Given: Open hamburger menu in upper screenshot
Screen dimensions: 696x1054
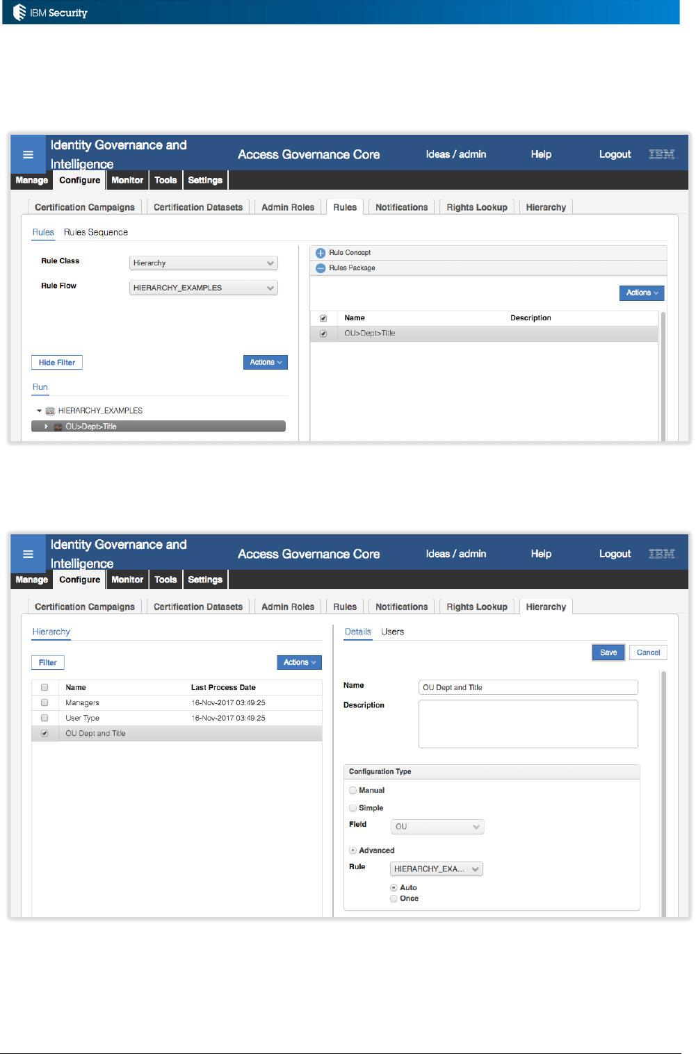Looking at the screenshot, I should [x=28, y=154].
